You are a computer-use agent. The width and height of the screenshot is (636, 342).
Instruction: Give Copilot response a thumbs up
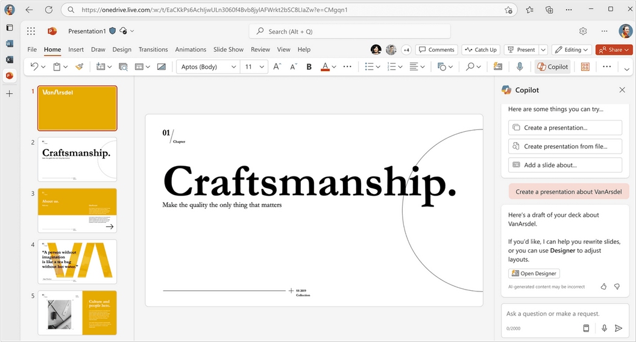pyautogui.click(x=603, y=287)
